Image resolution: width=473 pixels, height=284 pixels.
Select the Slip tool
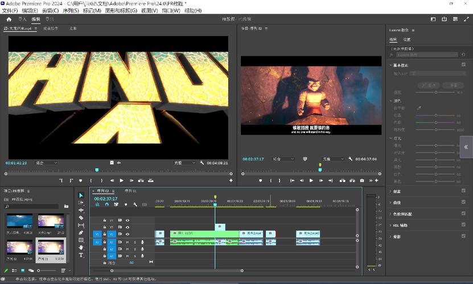tap(81, 225)
